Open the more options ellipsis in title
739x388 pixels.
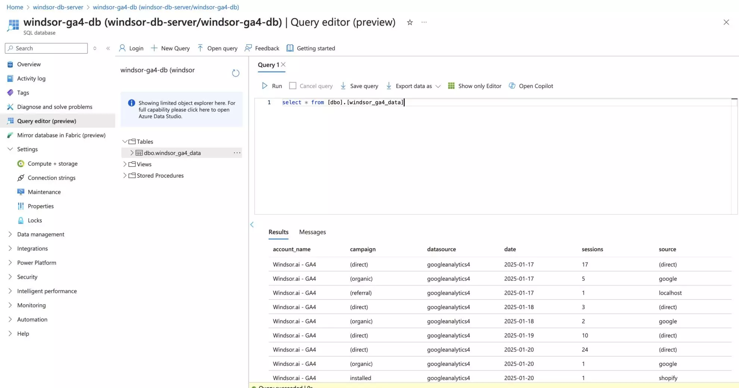424,22
